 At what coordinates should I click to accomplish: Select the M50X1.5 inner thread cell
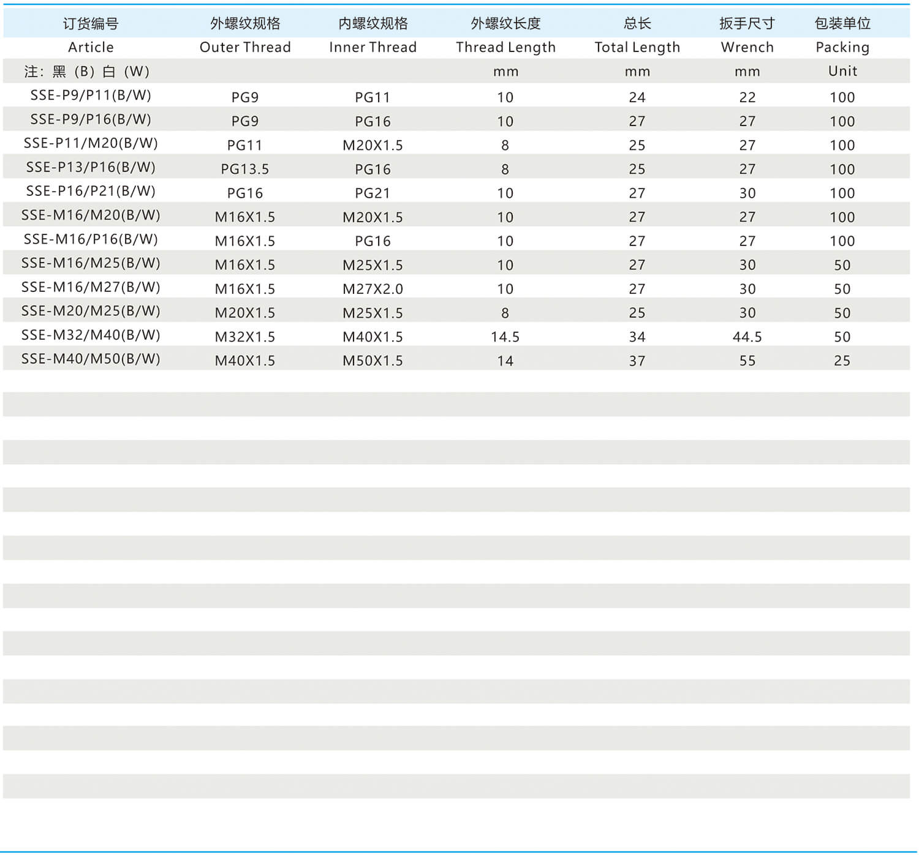(373, 361)
